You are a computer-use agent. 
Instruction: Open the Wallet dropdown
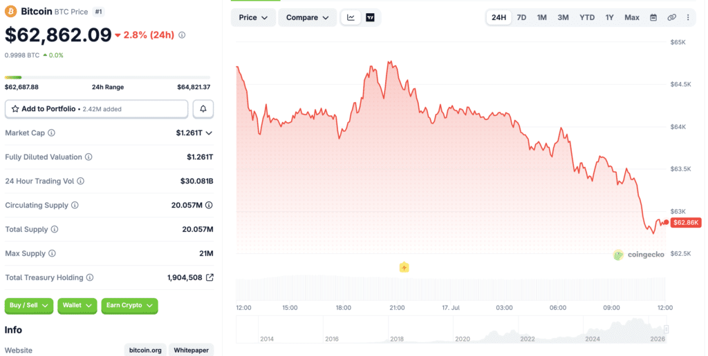[77, 306]
